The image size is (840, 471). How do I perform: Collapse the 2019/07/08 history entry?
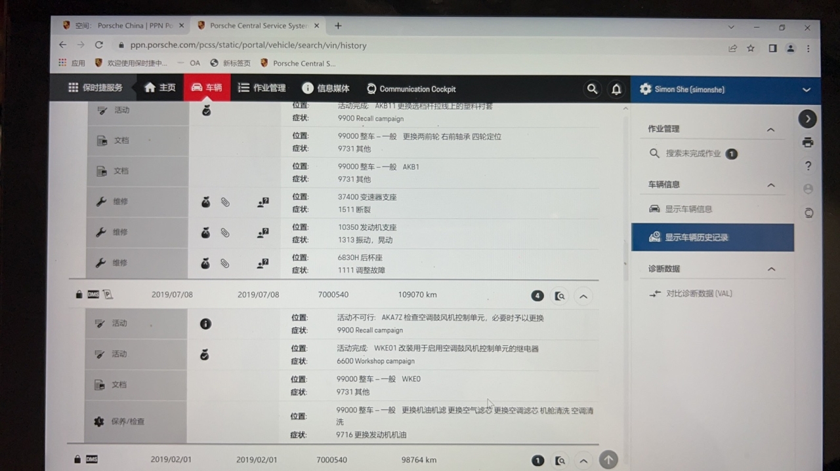coord(583,296)
